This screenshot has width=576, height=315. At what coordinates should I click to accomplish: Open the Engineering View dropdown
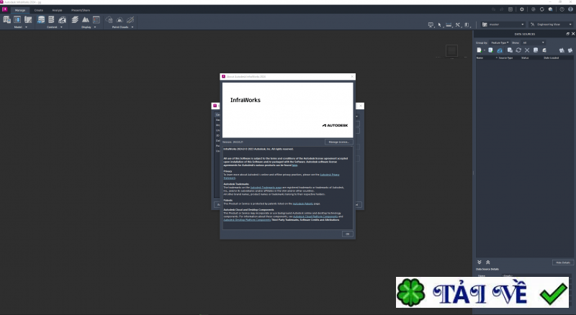click(x=551, y=24)
